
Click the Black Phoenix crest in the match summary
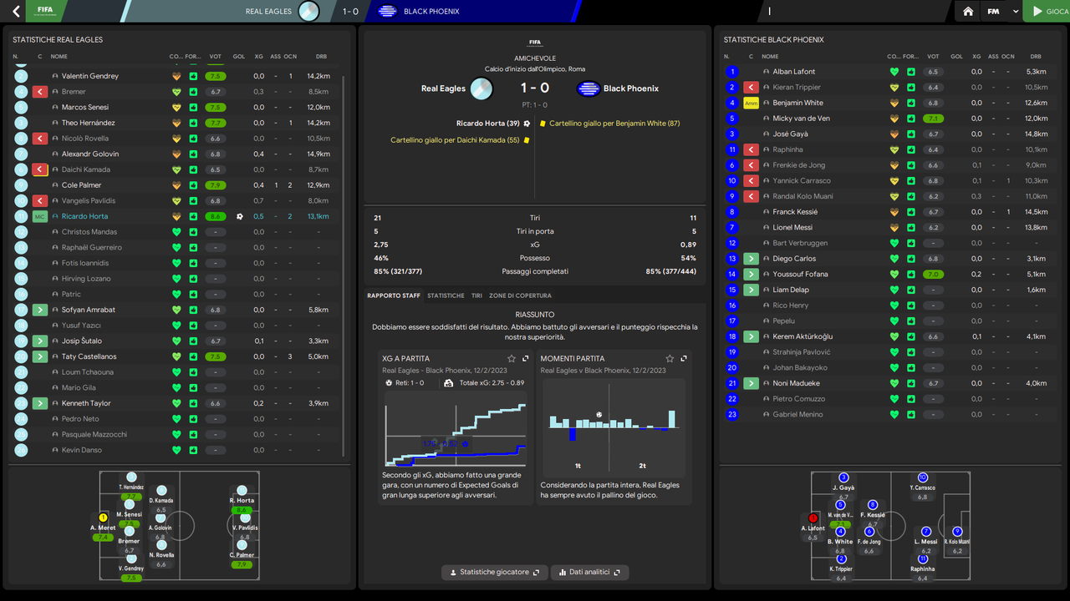coord(588,88)
